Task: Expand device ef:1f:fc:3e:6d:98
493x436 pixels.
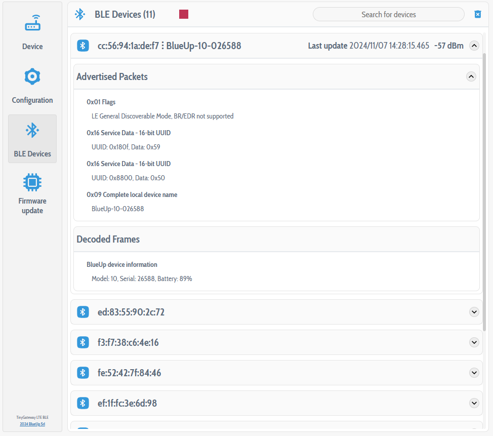Action: click(474, 403)
